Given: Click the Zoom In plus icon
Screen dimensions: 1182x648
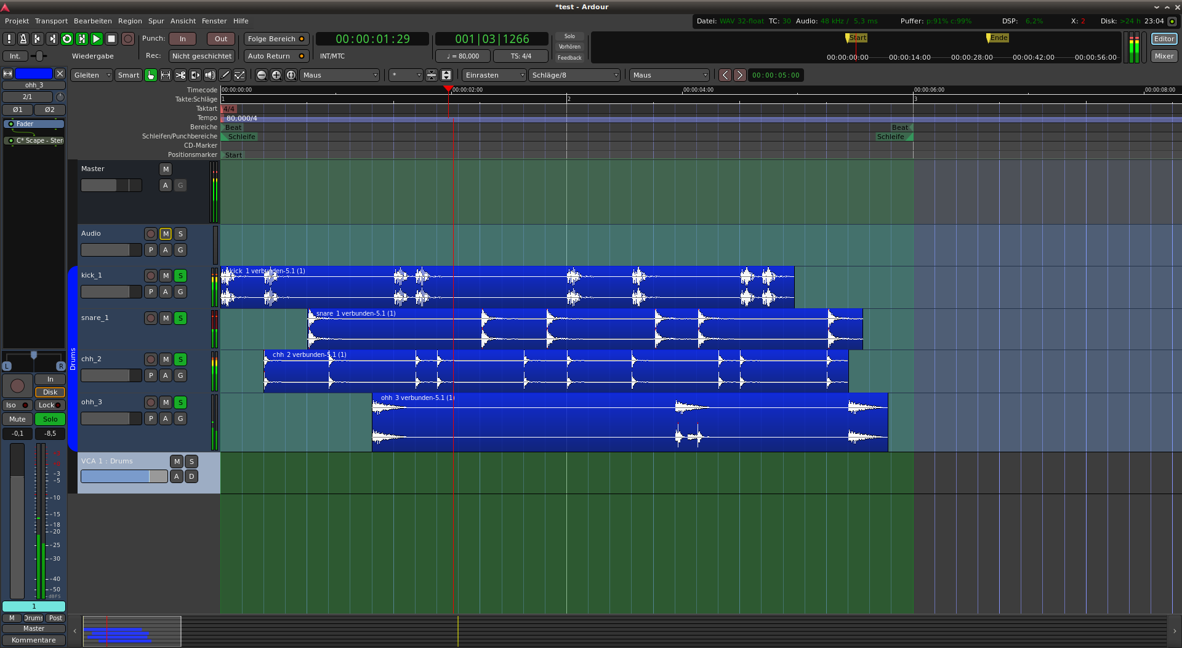Looking at the screenshot, I should click(276, 75).
